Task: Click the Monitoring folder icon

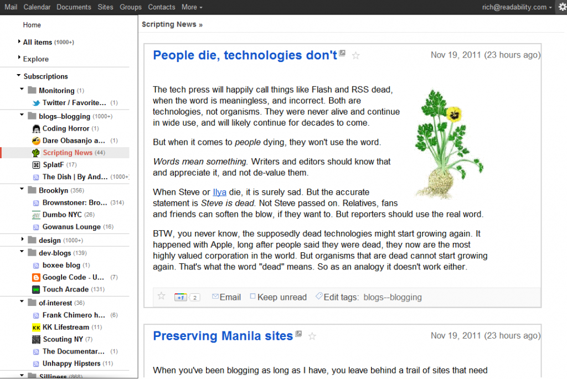Action: [32, 90]
